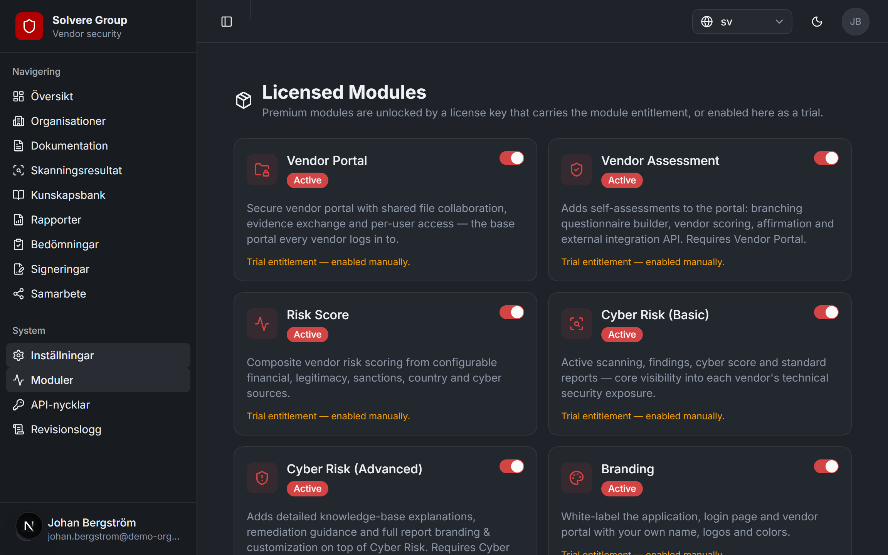Toggle the Branding module switch

[826, 466]
